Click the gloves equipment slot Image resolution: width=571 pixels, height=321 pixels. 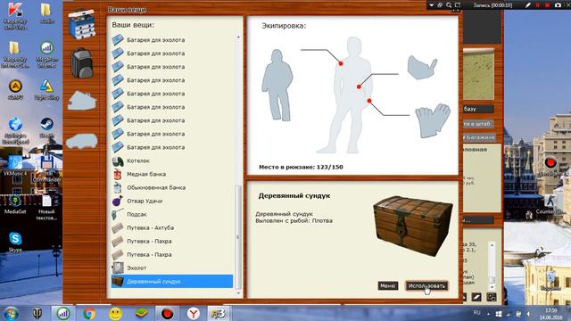pyautogui.click(x=433, y=120)
